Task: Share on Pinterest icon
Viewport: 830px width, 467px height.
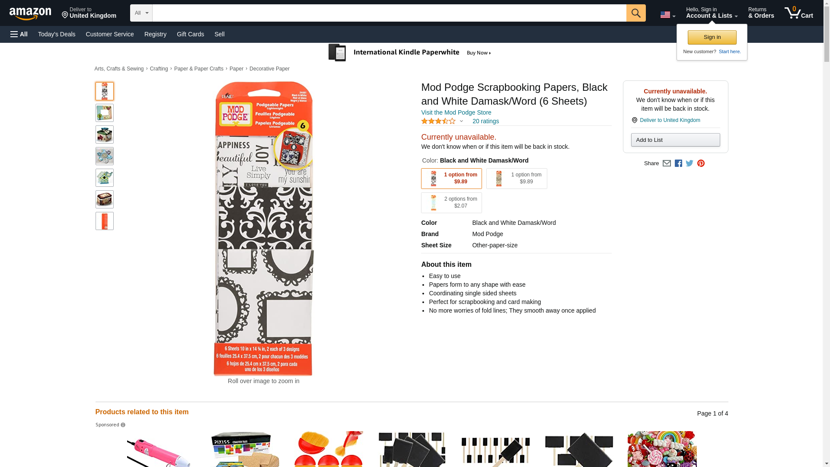Action: [701, 163]
